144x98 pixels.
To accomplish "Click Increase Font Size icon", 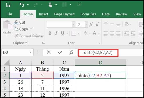I will click(x=91, y=25).
